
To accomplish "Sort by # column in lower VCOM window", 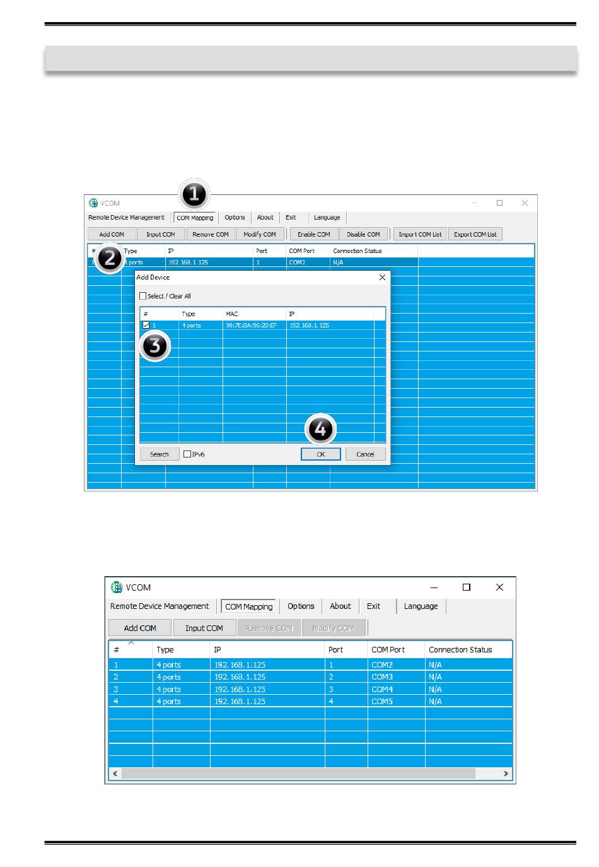I will (x=131, y=649).
